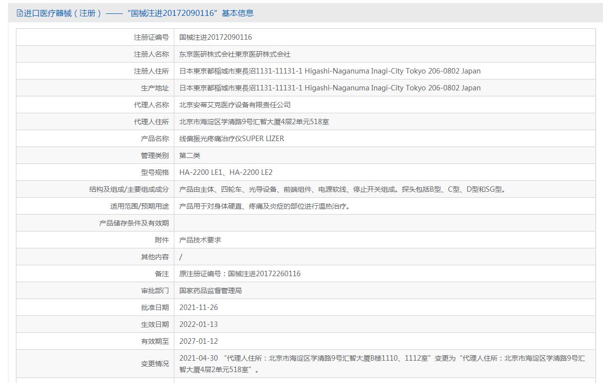Select the change record dated 2021-04-30
The image size is (603, 383).
point(382,364)
